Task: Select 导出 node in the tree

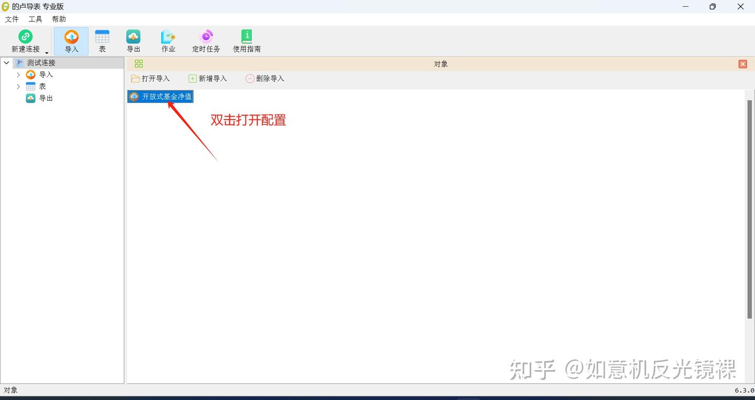Action: click(x=46, y=98)
